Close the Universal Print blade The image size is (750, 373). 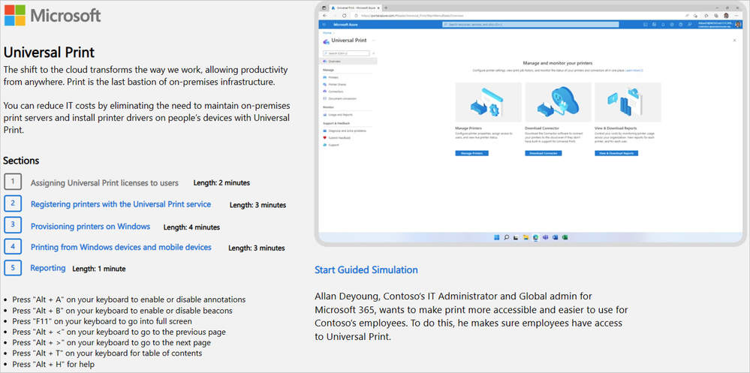click(x=735, y=41)
